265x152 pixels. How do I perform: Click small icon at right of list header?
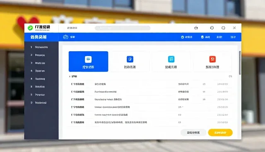(x=230, y=76)
